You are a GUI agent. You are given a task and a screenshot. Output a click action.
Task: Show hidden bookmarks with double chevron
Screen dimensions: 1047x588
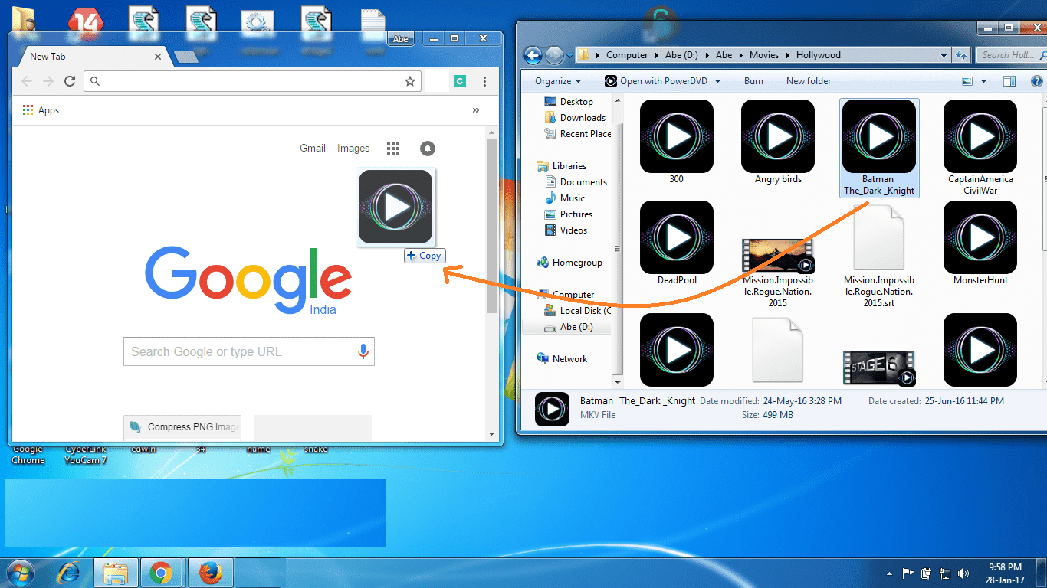(476, 110)
